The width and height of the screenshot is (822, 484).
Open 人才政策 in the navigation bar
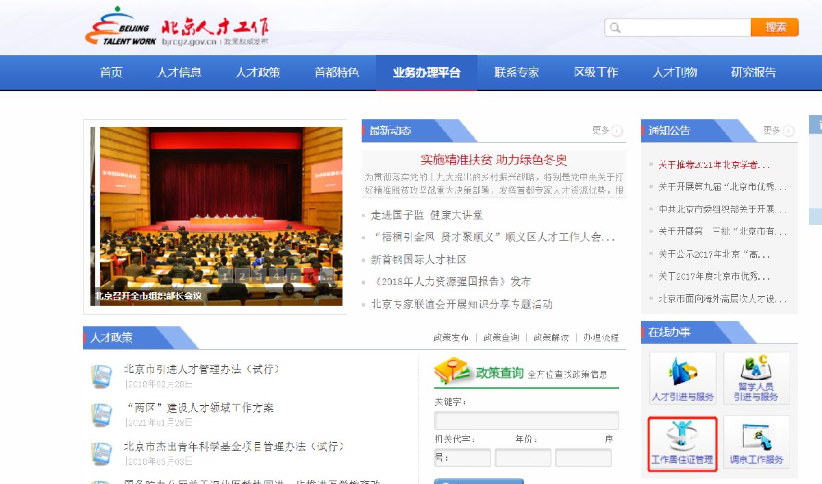258,73
